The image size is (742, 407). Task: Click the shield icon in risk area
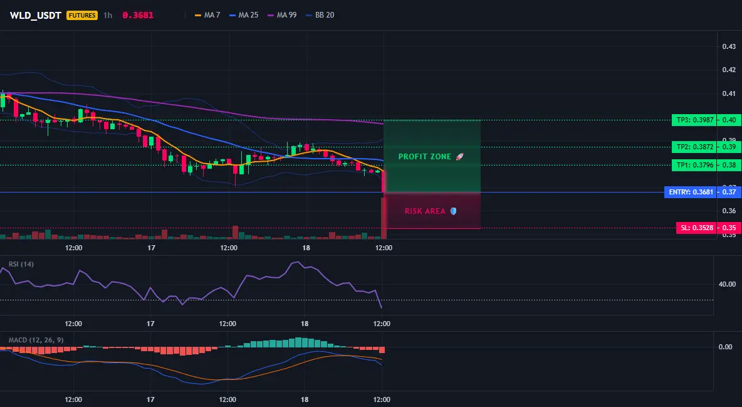point(453,211)
